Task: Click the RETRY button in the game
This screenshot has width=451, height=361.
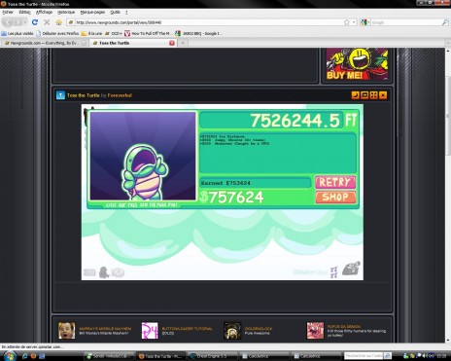Action: [x=335, y=182]
